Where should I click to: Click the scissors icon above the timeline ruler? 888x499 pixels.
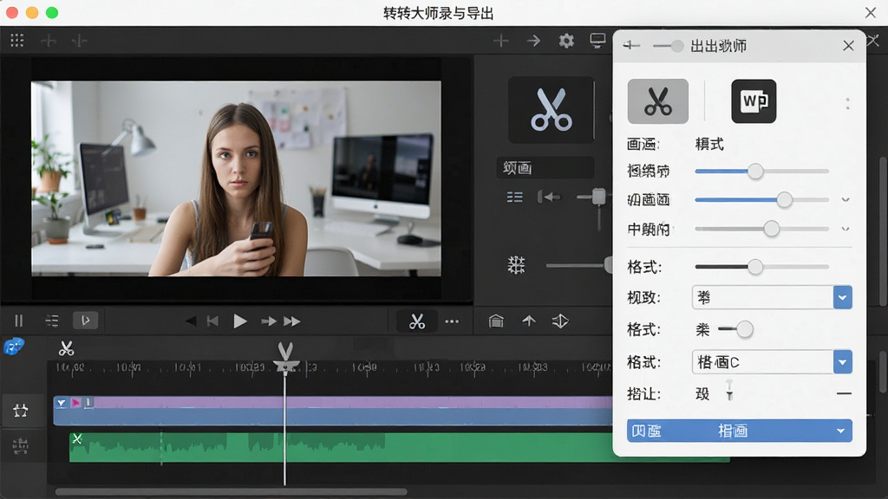point(66,348)
